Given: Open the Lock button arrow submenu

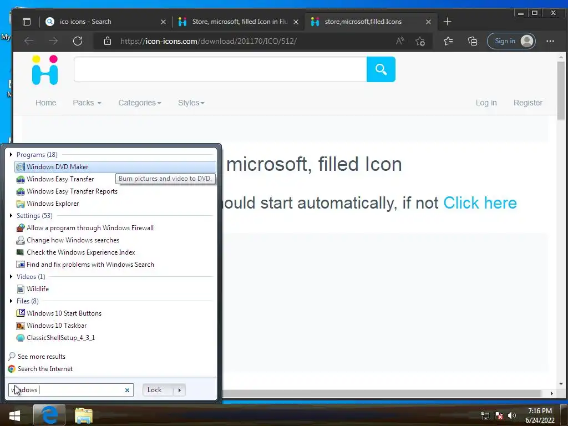Looking at the screenshot, I should point(179,390).
